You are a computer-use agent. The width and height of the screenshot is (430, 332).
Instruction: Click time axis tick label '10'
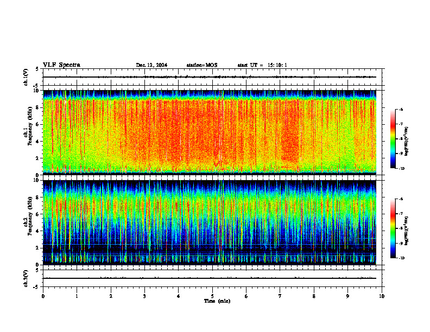coord(382,296)
